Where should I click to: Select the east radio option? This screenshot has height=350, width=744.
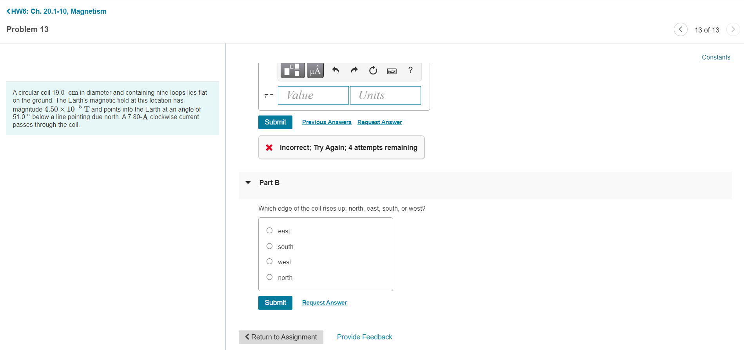click(x=269, y=231)
